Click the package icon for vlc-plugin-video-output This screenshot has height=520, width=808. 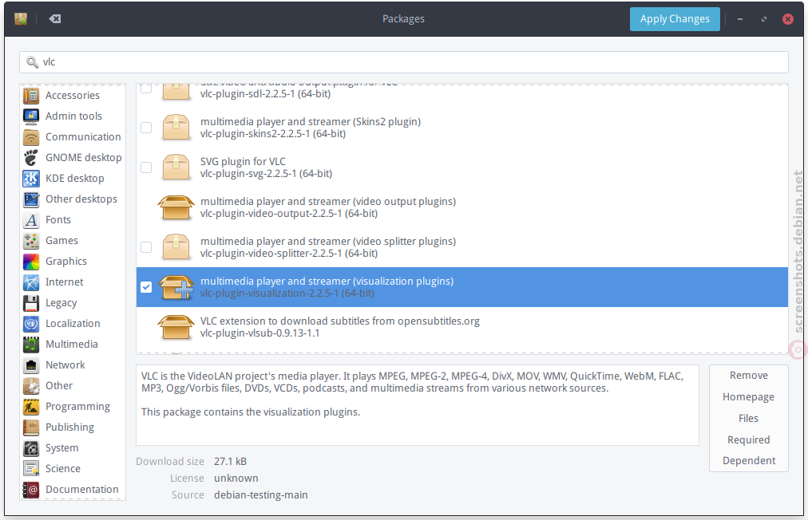point(176,207)
